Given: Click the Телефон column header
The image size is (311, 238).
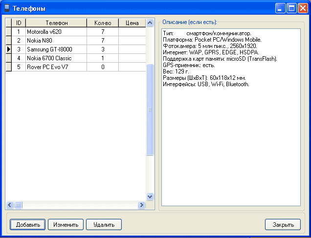Looking at the screenshot, I should coord(56,23).
